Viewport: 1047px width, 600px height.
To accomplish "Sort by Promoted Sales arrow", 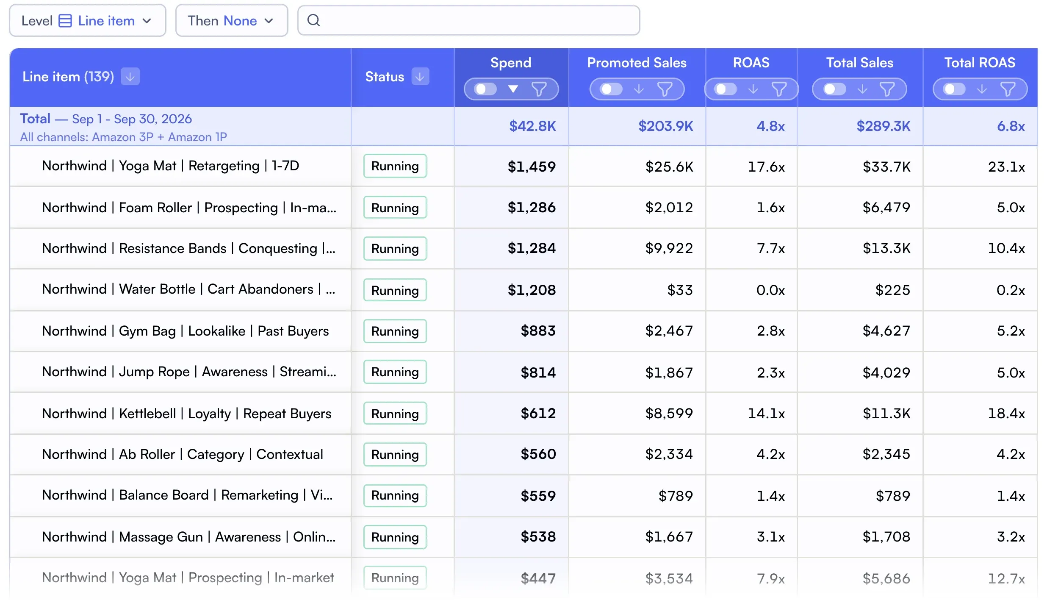I will pyautogui.click(x=639, y=89).
